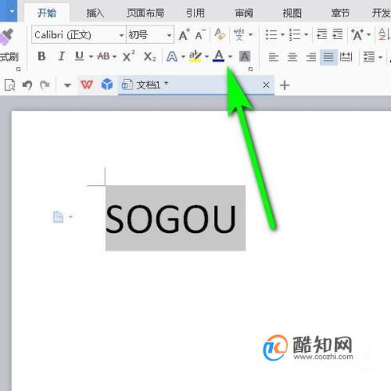Open clipboard dialog launcher corner icon

coord(18,69)
